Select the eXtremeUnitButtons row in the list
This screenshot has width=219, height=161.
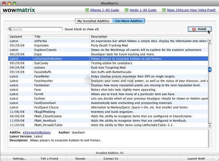pyautogui.click(x=108, y=59)
